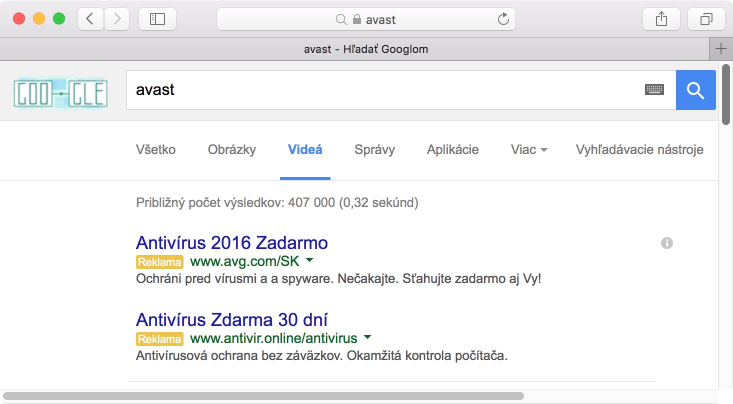This screenshot has width=733, height=404.
Task: Switch to the Správy tab
Action: point(374,149)
